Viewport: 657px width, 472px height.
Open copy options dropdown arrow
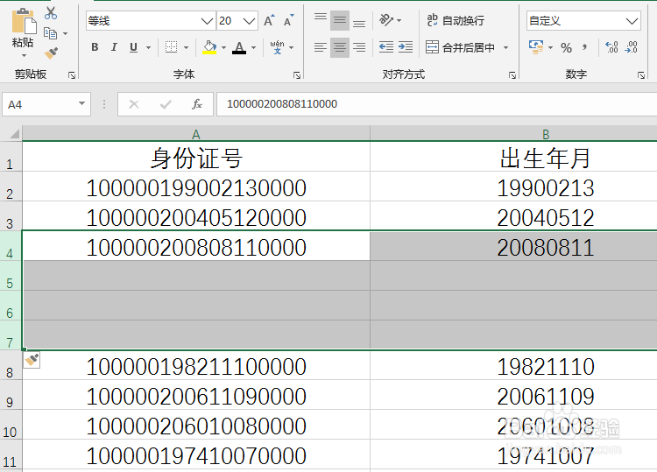coord(65,33)
